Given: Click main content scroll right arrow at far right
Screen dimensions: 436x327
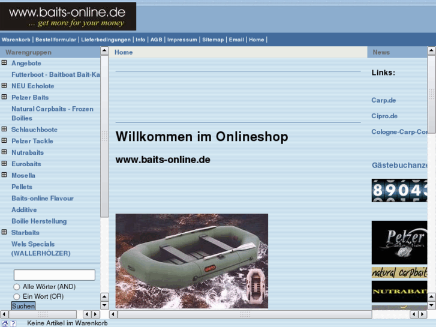Looking at the screenshot, I should [x=423, y=314].
